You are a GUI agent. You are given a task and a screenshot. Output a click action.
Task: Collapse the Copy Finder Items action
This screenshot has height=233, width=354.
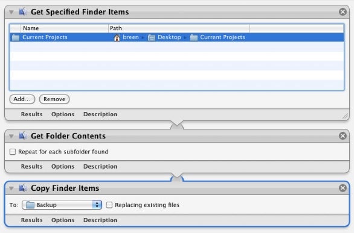(11, 188)
